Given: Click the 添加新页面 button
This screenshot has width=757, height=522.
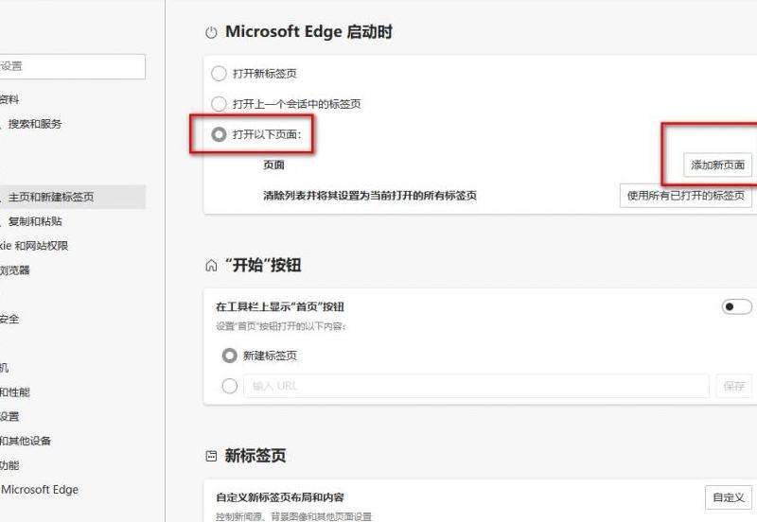Looking at the screenshot, I should tap(717, 165).
